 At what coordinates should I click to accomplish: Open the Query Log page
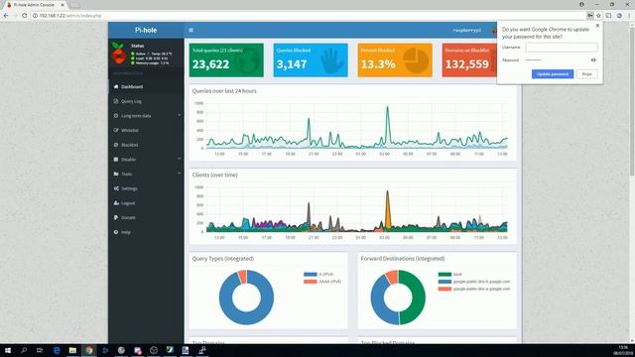click(146, 101)
